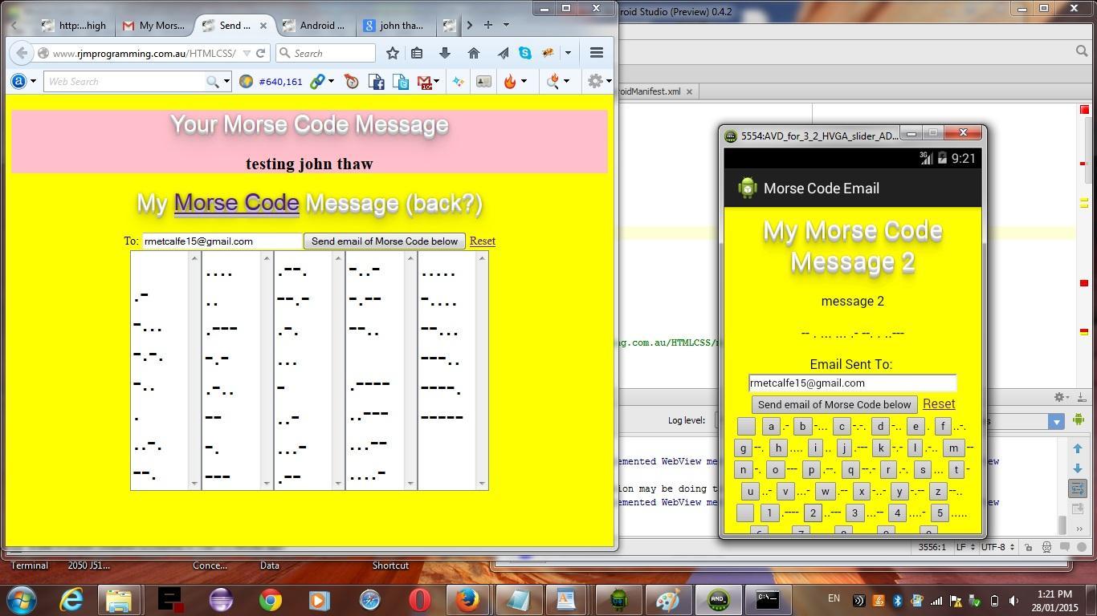1097x616 pixels.
Task: Click inside the To: email address field
Action: [x=220, y=241]
